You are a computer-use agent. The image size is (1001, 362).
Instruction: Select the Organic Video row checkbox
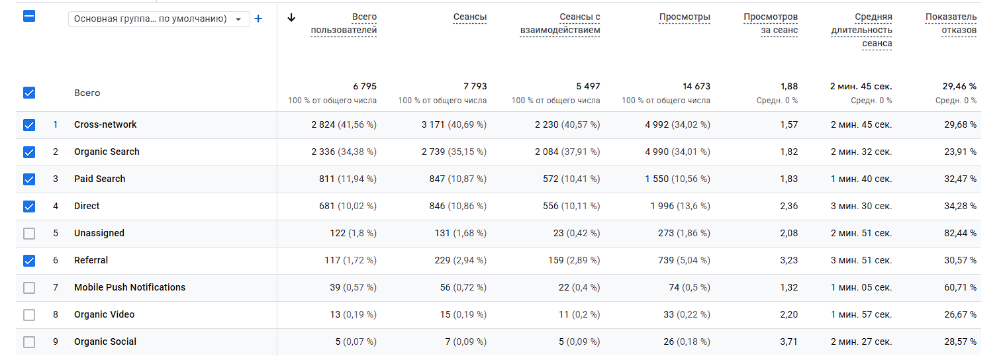(29, 314)
